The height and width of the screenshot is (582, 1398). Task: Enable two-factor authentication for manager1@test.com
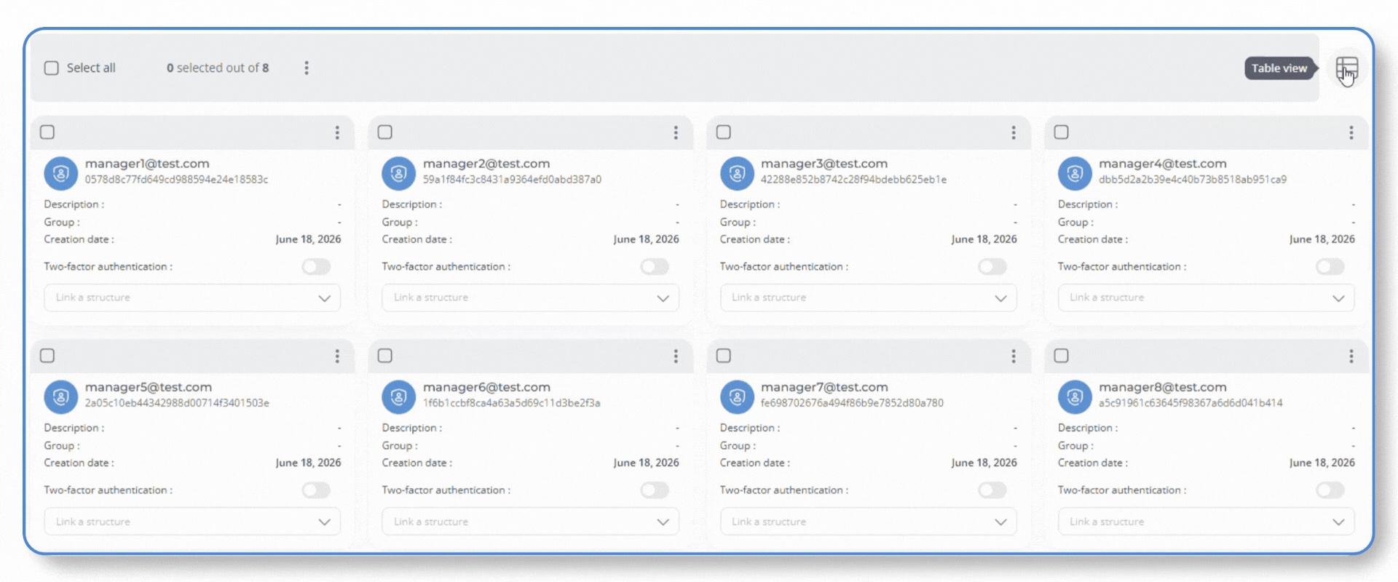coord(317,267)
